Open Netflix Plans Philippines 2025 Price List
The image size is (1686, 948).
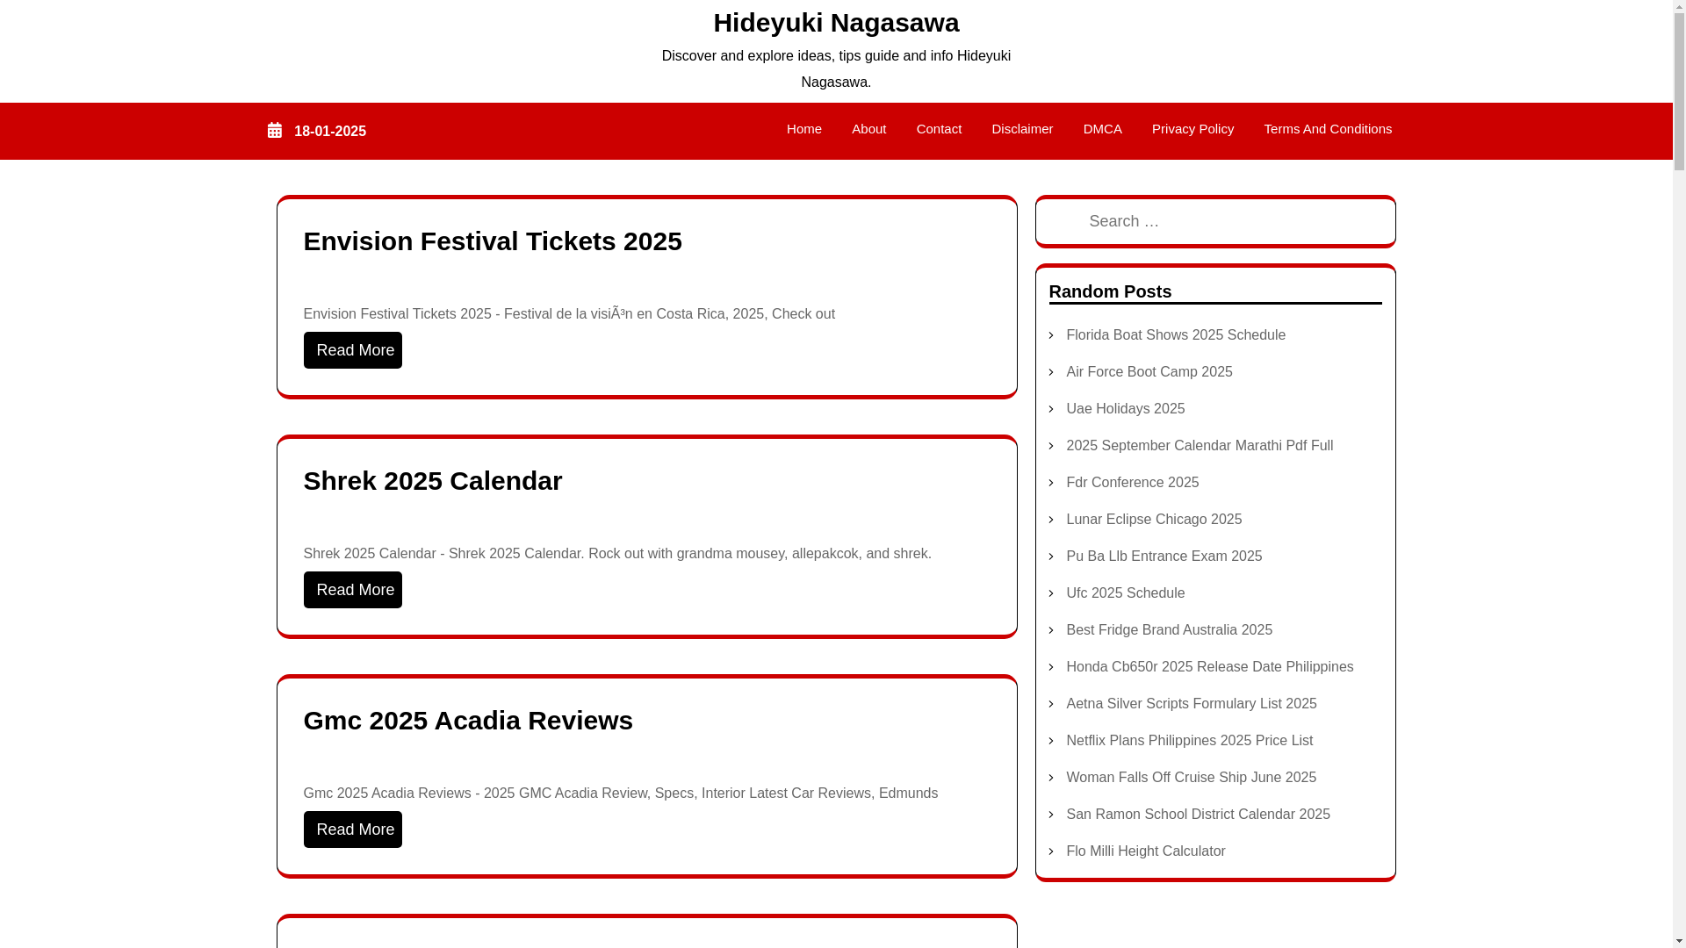tap(1189, 741)
